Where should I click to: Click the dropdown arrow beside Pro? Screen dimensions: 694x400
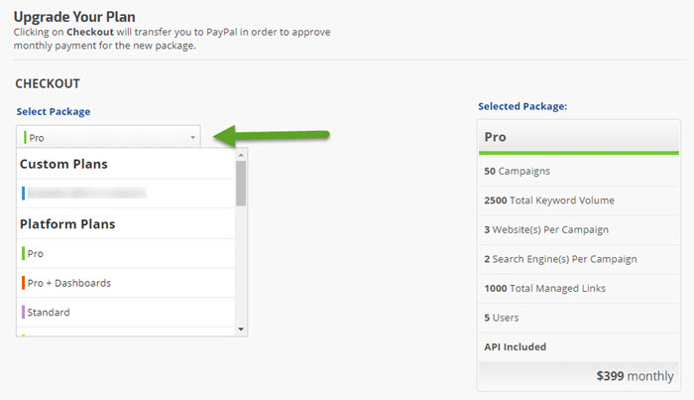click(192, 138)
